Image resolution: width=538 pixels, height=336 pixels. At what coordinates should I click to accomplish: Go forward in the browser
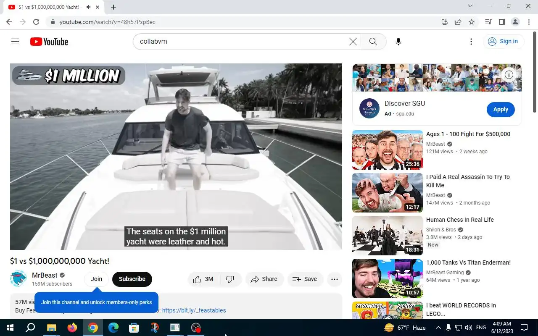coord(23,22)
